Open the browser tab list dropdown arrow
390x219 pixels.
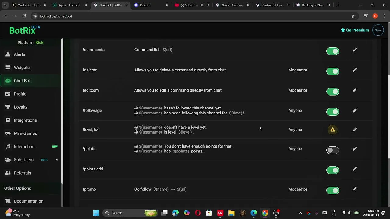5,5
